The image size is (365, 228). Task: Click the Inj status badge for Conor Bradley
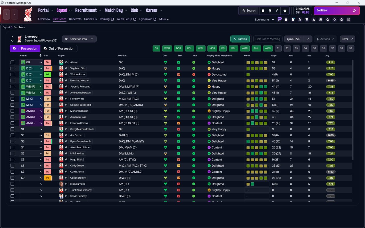tap(47, 178)
